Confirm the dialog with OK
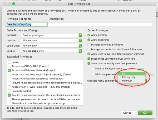The height and width of the screenshot is (120, 158). pos(145,113)
